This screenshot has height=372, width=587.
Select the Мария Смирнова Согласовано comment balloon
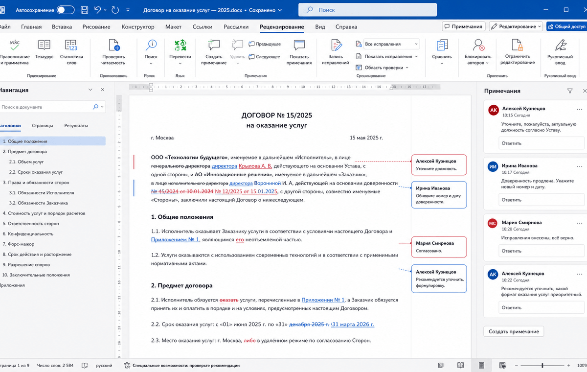439,247
